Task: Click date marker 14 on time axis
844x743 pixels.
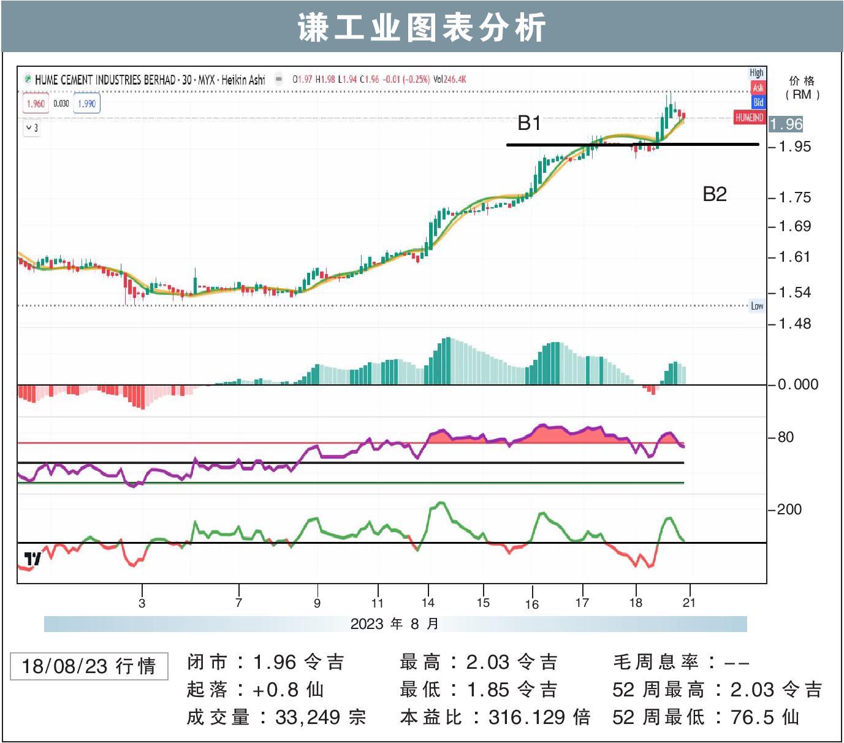Action: 428,603
